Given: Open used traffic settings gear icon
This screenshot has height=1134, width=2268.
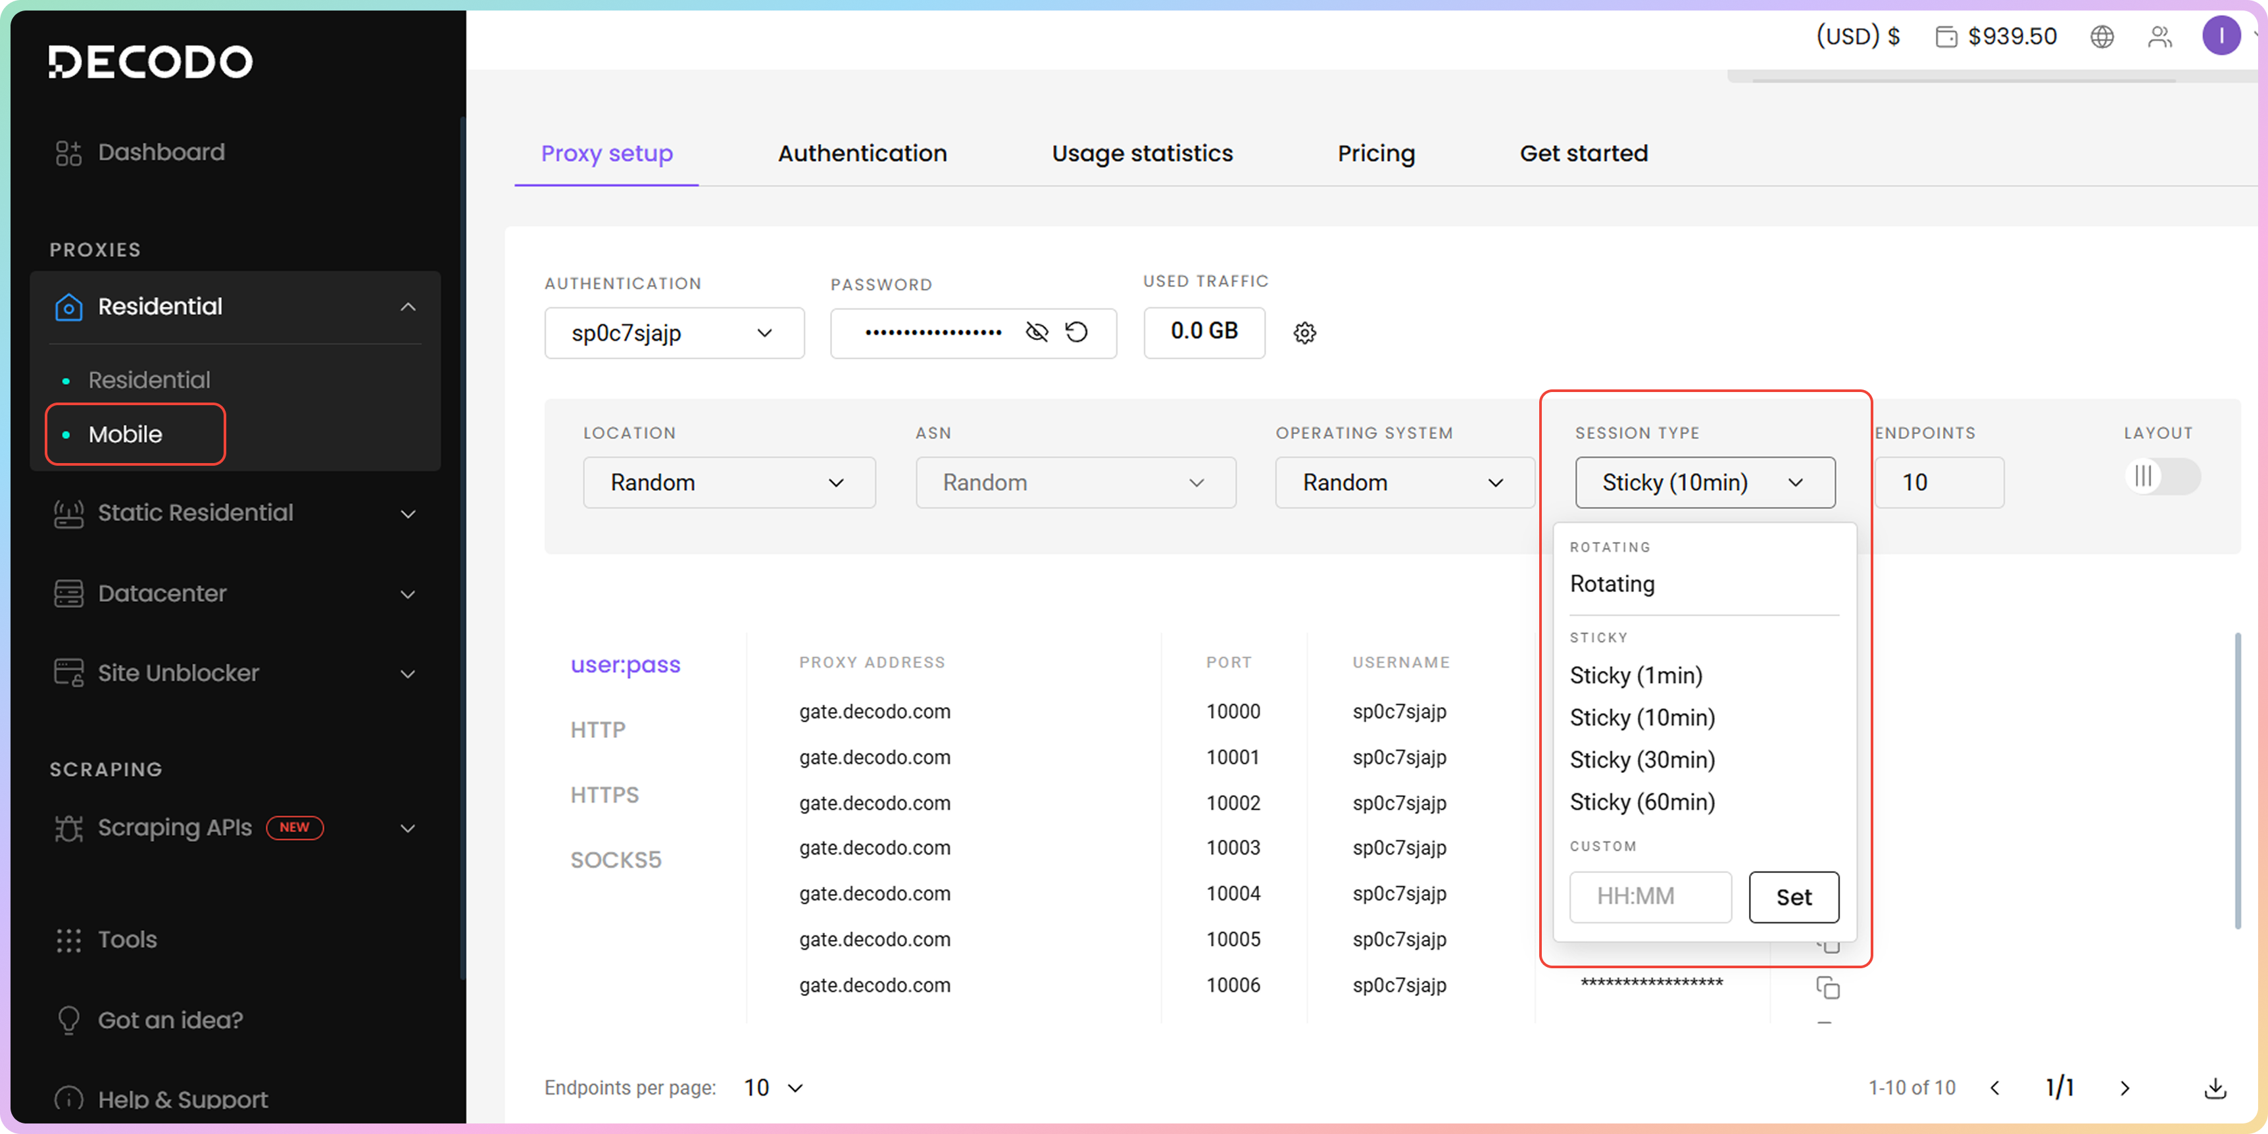Looking at the screenshot, I should click(x=1304, y=333).
